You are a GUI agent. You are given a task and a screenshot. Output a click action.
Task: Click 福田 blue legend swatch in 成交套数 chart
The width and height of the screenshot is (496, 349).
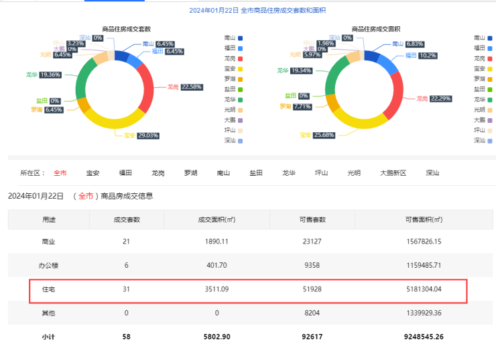pos(241,48)
